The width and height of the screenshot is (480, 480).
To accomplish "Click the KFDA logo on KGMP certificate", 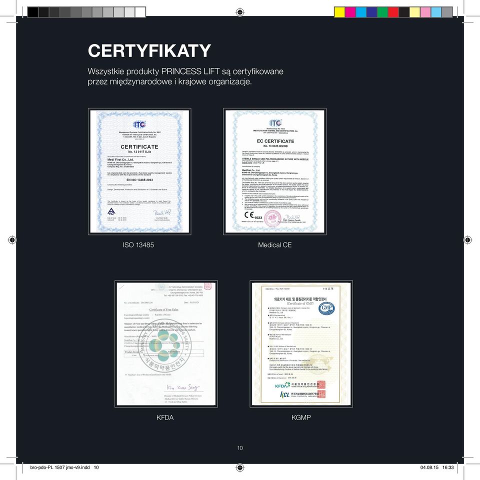I will point(282,385).
